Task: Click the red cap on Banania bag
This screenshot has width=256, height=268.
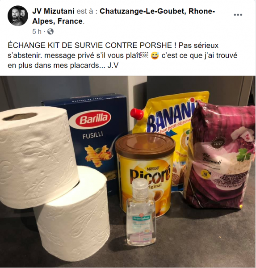Action: pyautogui.click(x=137, y=113)
